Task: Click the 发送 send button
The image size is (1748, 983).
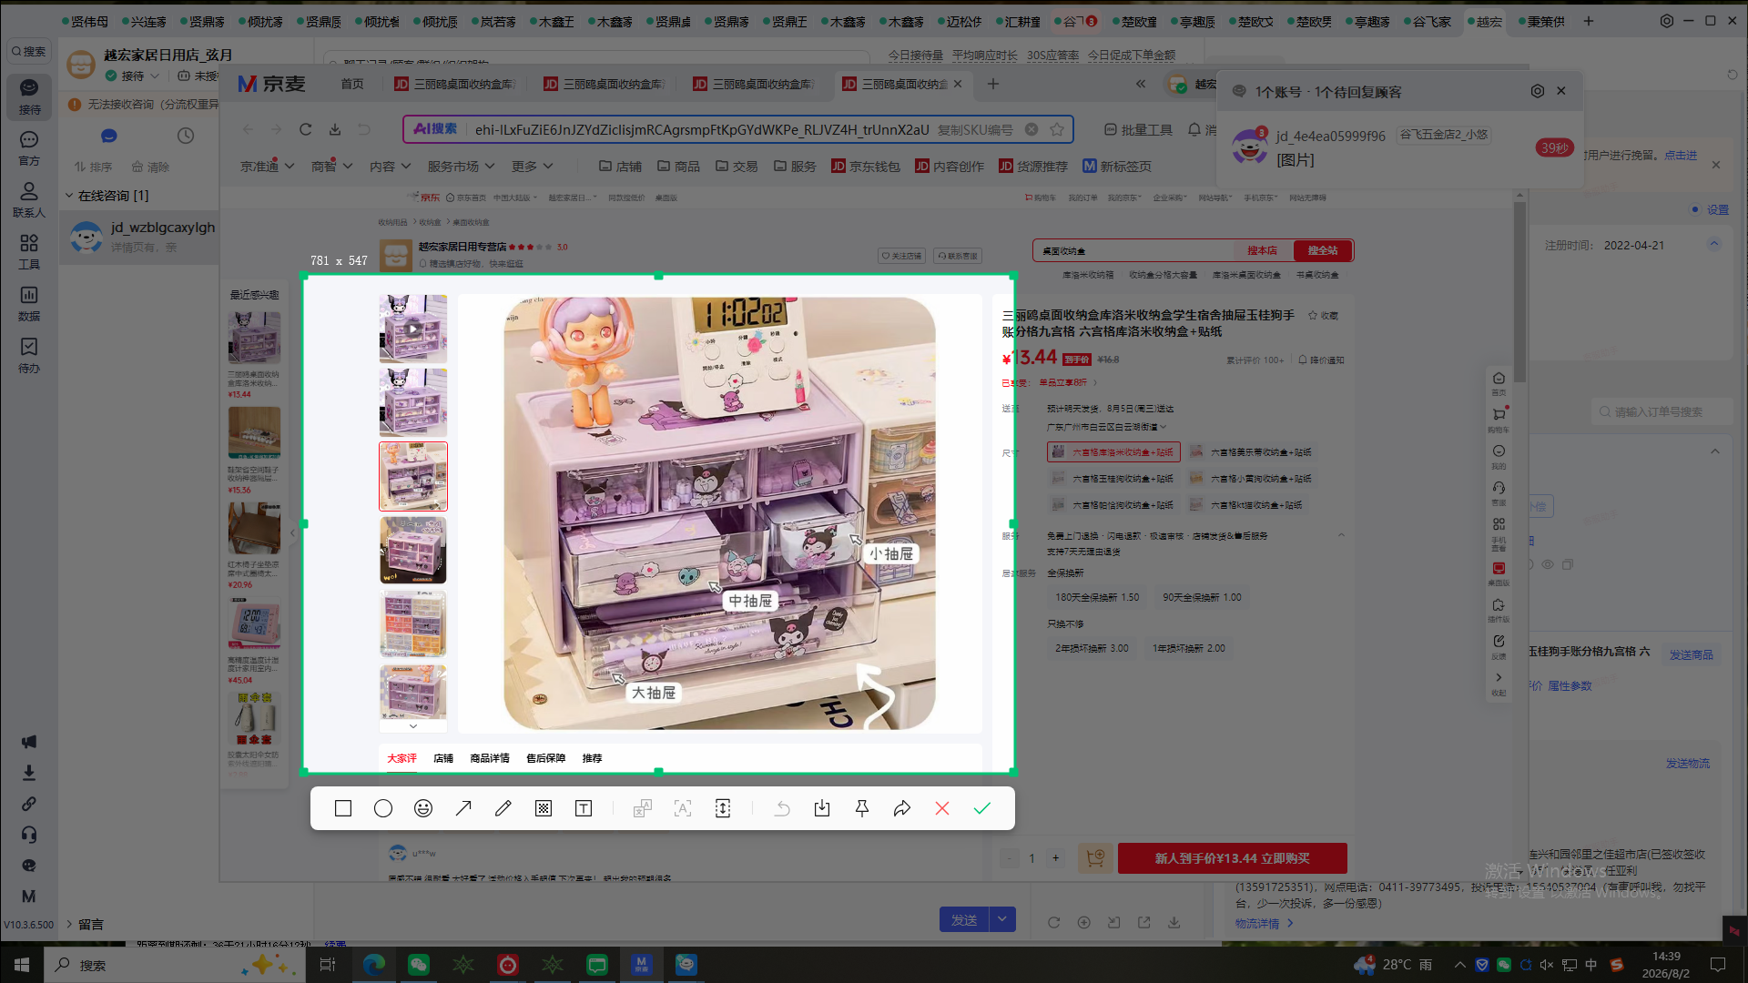Action: point(964,920)
